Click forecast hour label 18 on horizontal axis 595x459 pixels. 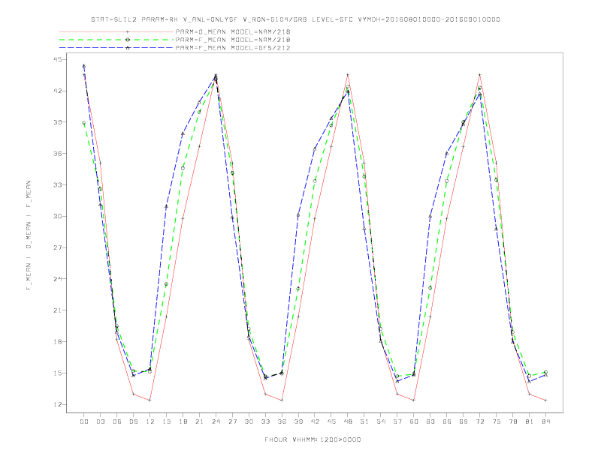(x=183, y=421)
